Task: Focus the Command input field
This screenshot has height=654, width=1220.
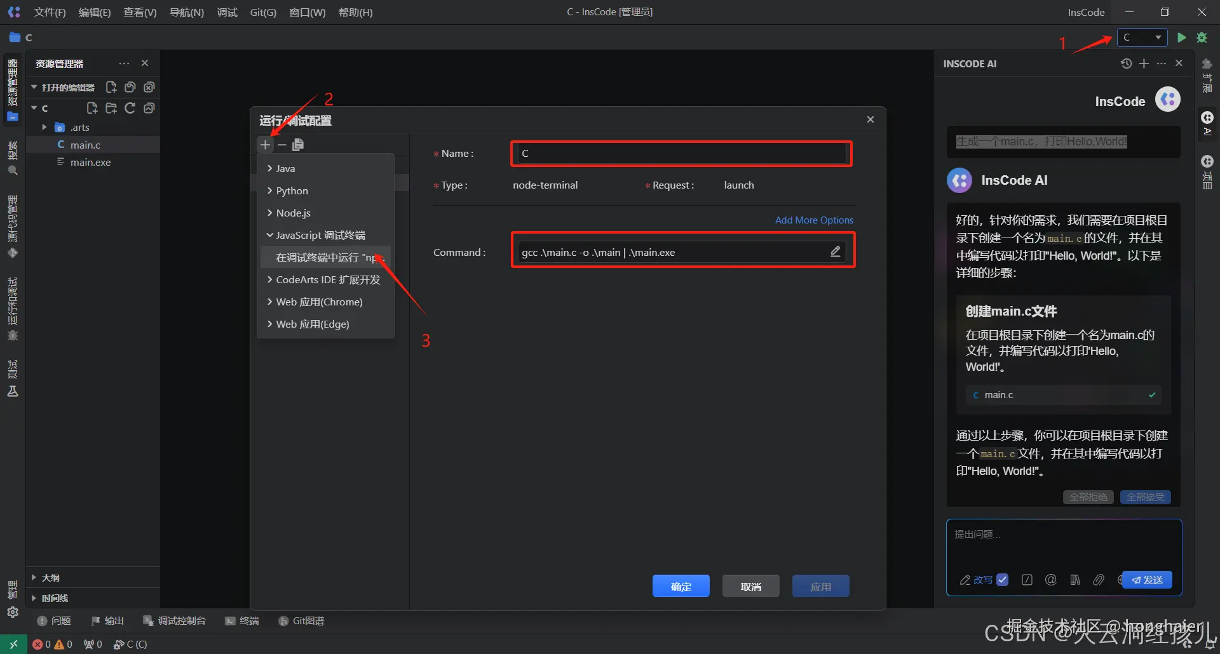Action: point(682,252)
